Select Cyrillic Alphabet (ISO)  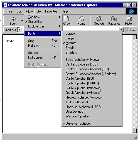[92, 79]
